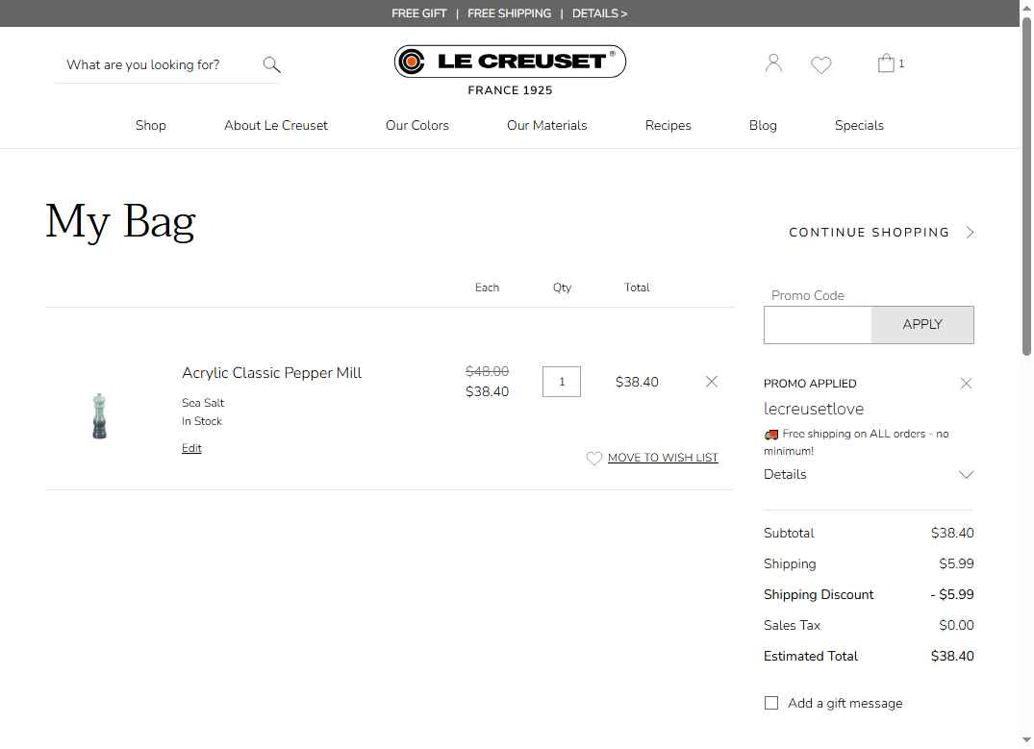Click the 'In Stock' status text
Screen dimensions: 1034x749
(202, 421)
